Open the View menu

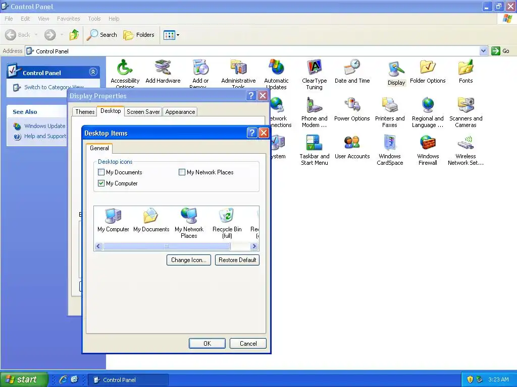coord(43,19)
